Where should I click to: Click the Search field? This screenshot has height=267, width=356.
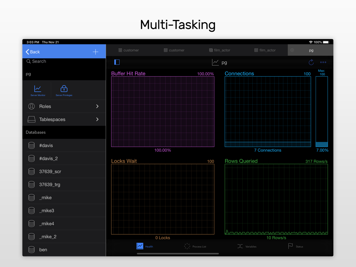[x=64, y=62]
